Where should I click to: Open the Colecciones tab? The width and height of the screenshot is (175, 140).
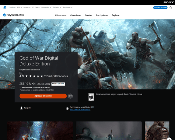pos(76,15)
